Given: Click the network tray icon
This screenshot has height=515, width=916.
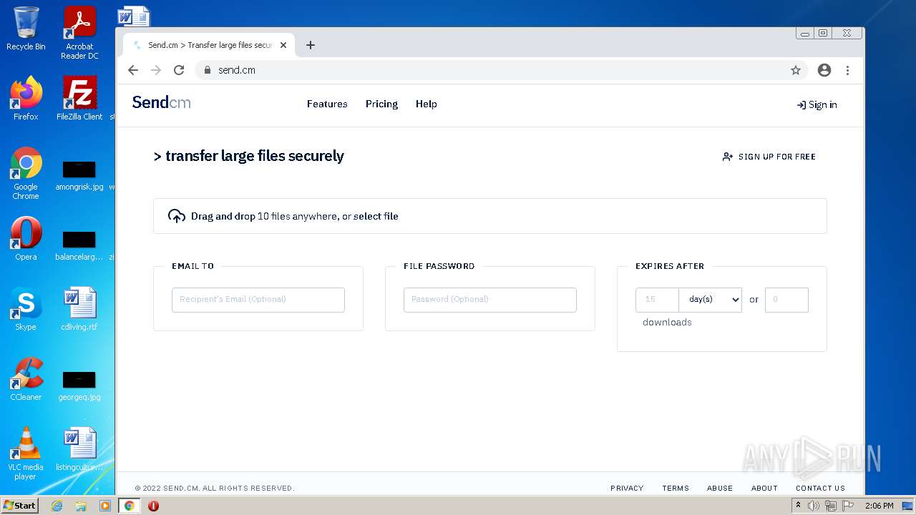Looking at the screenshot, I should [831, 506].
